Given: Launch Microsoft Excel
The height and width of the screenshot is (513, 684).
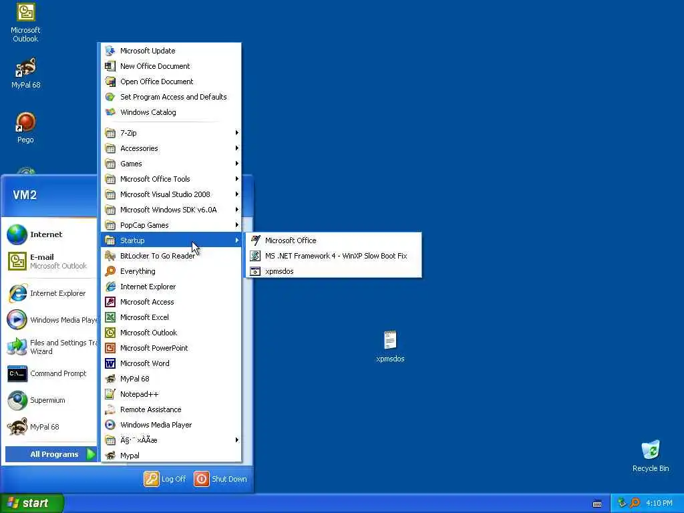Looking at the screenshot, I should [171, 317].
